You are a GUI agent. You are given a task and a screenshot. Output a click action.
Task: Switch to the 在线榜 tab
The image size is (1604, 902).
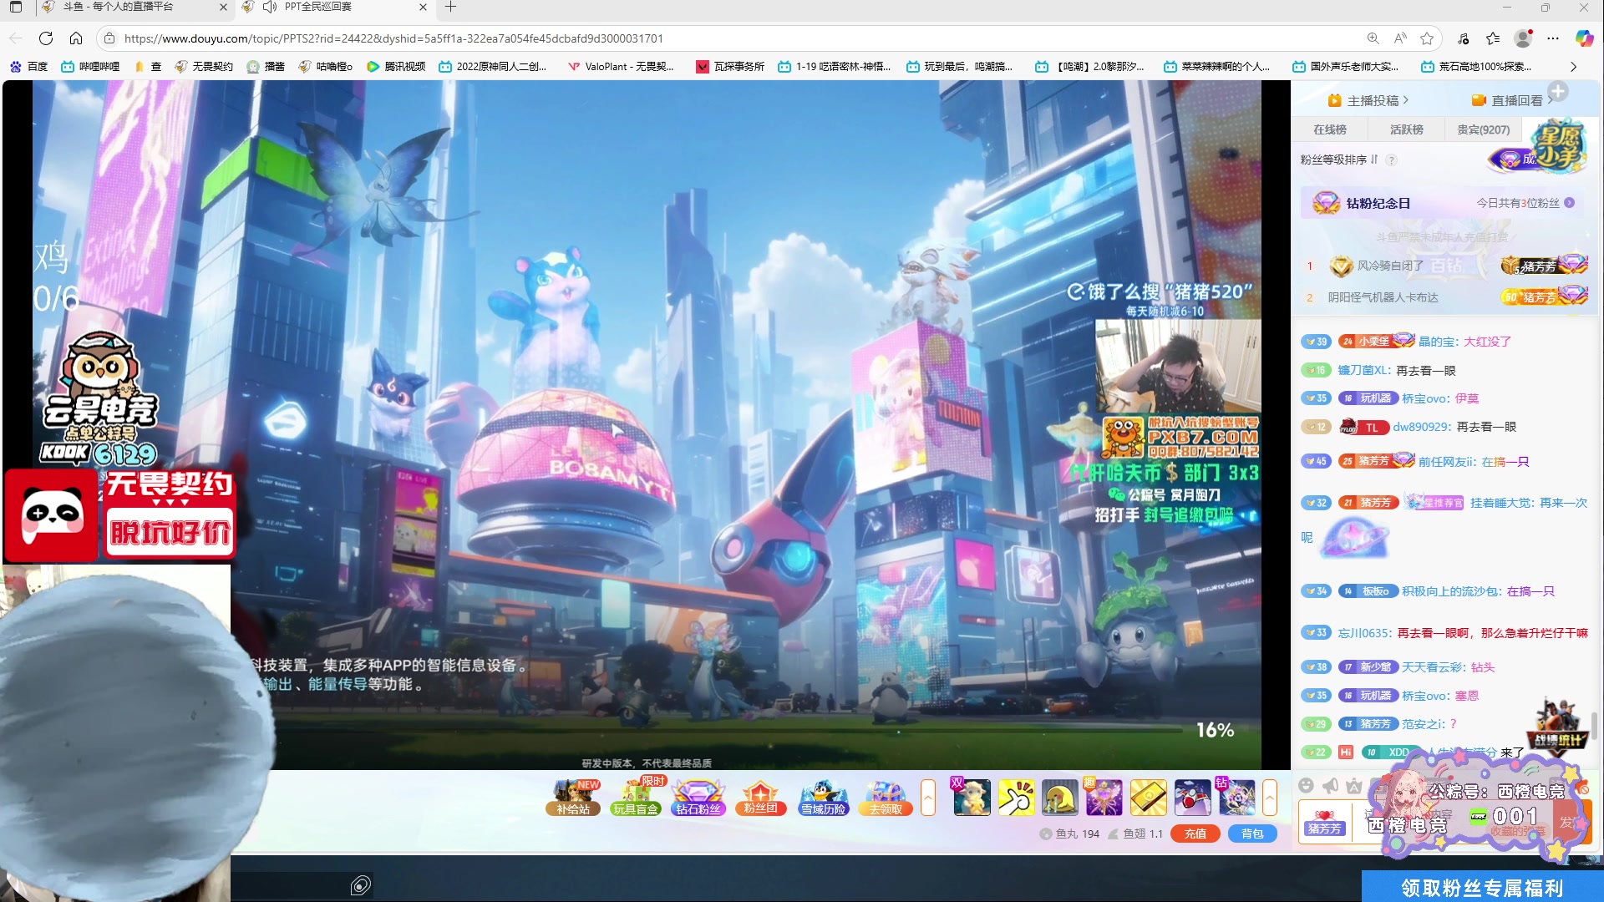tap(1329, 129)
